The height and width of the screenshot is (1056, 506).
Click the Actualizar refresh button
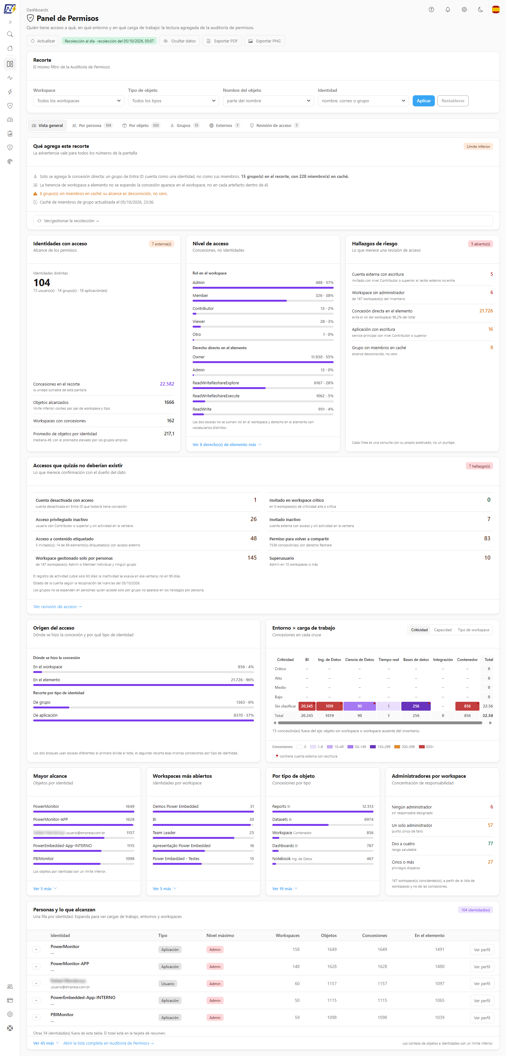tap(43, 41)
